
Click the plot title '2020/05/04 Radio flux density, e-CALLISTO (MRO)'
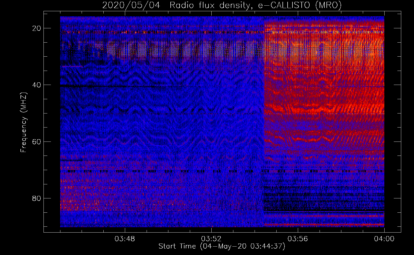[222, 5]
